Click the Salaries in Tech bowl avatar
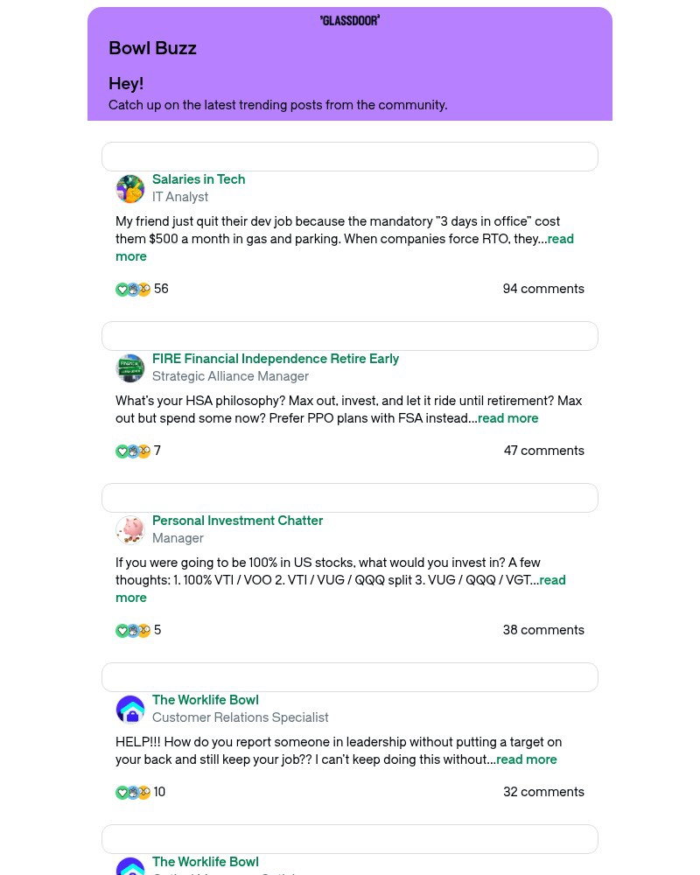Screen dimensions: 700x875 pos(130,189)
